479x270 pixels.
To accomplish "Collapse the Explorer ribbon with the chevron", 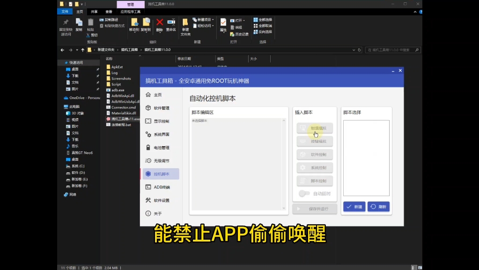I will [415, 12].
